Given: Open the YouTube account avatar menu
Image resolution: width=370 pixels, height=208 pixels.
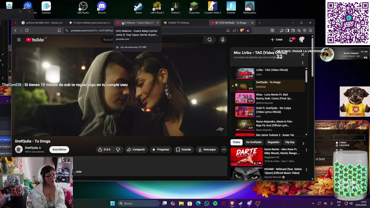Looking at the screenshot, I should coord(302,40).
